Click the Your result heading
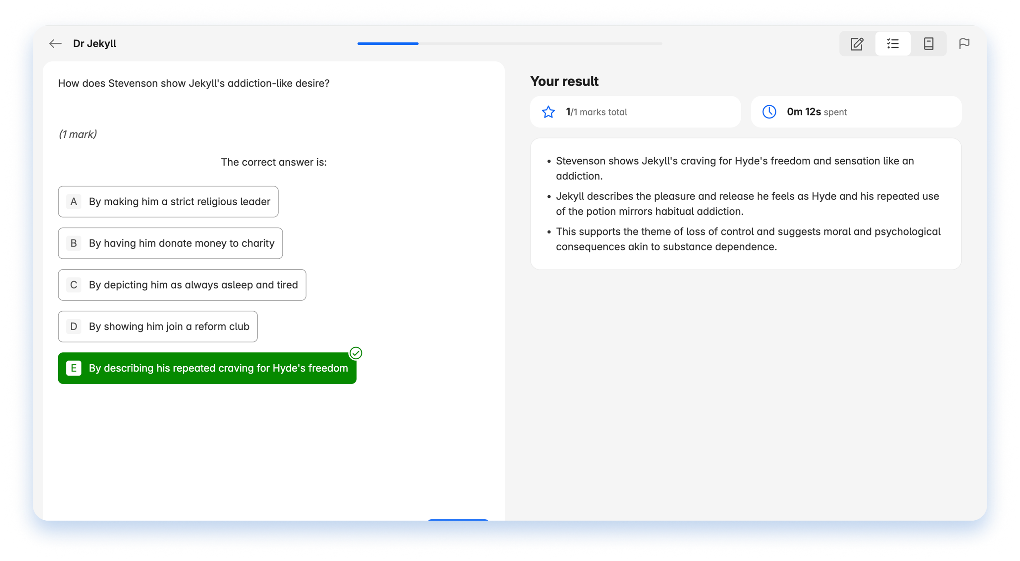This screenshot has height=561, width=1020. coord(564,81)
